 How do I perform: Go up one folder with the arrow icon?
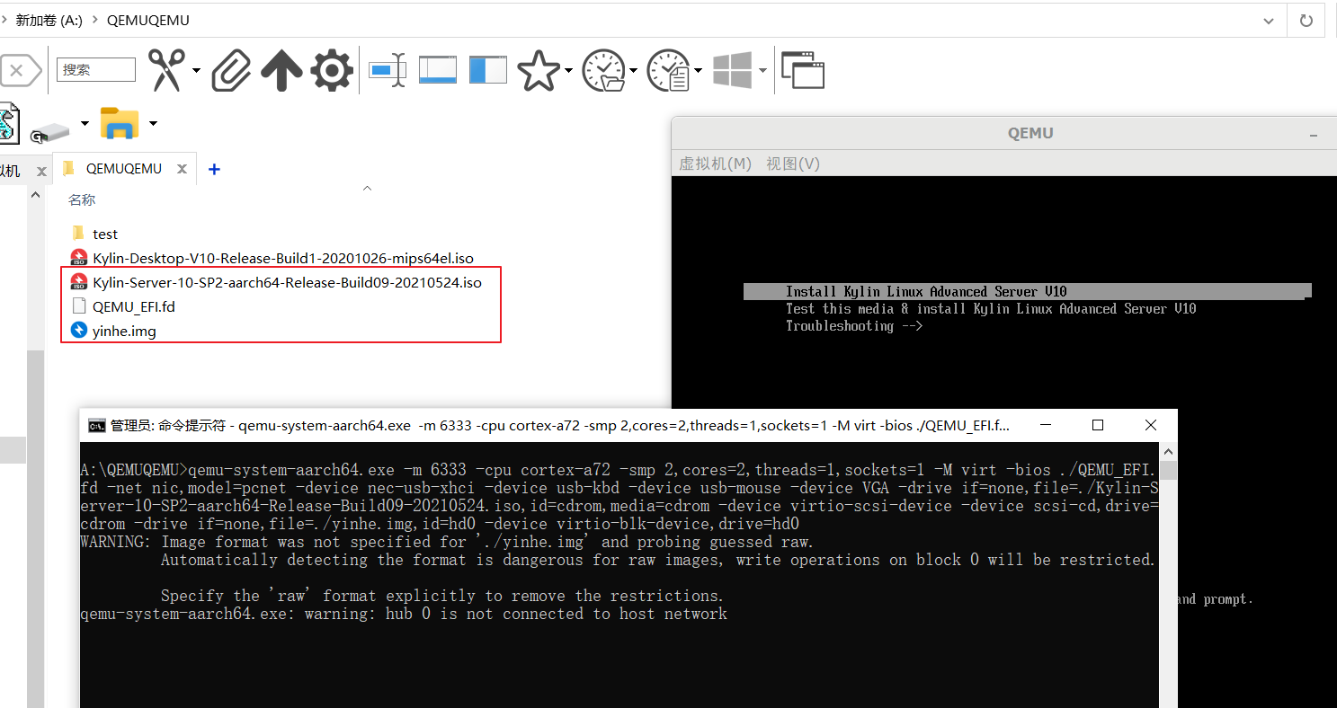[281, 70]
